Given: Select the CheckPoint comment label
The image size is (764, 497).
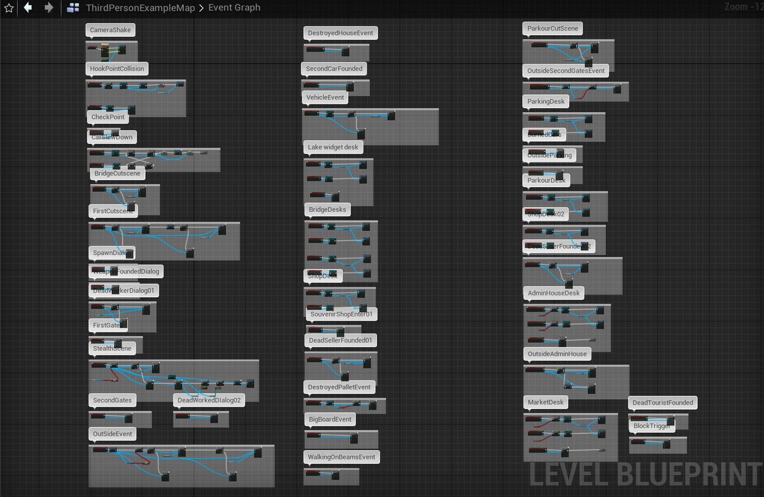Looking at the screenshot, I should 108,117.
